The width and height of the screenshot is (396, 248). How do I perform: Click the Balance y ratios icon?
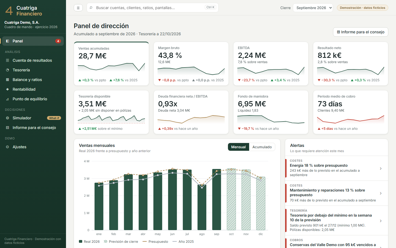pyautogui.click(x=8, y=80)
